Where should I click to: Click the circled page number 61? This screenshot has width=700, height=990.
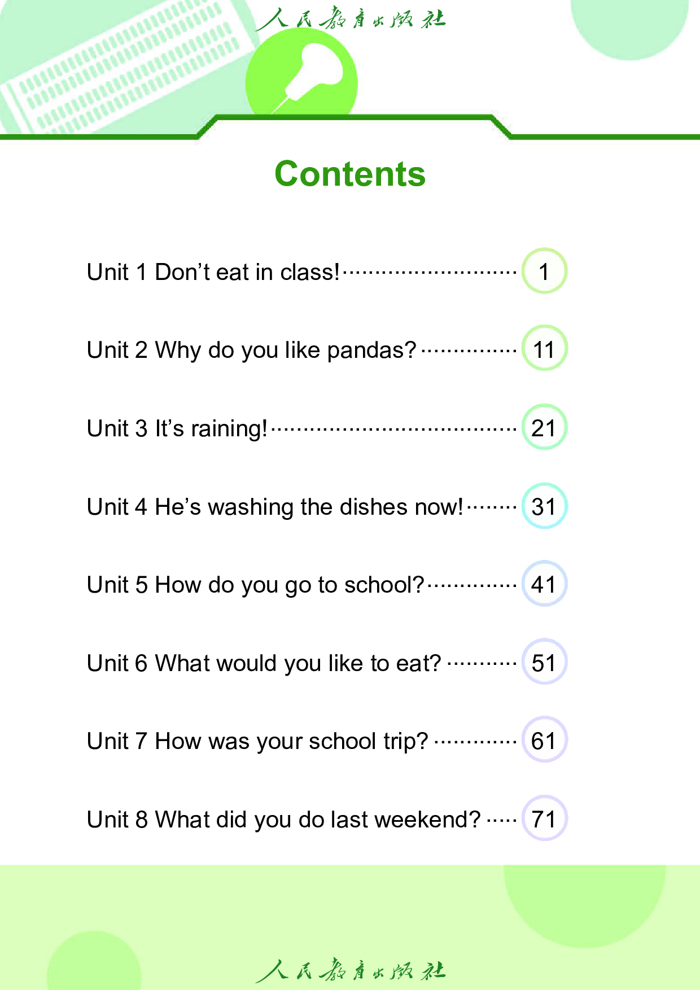(x=544, y=741)
